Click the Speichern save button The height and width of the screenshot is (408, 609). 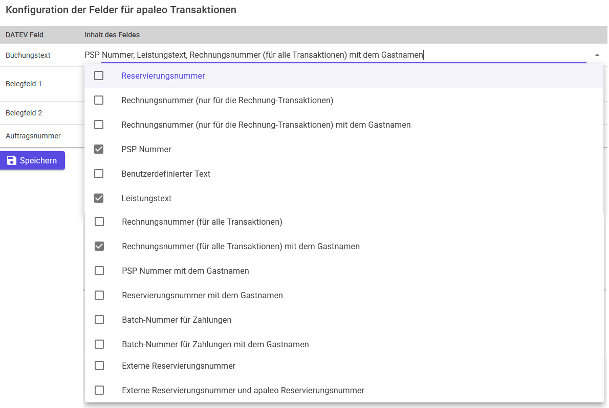(32, 160)
